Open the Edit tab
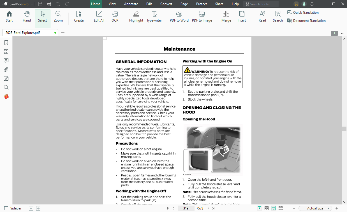The image size is (347, 212). (x=149, y=4)
